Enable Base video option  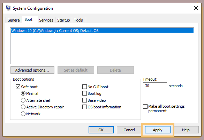coord(85,100)
